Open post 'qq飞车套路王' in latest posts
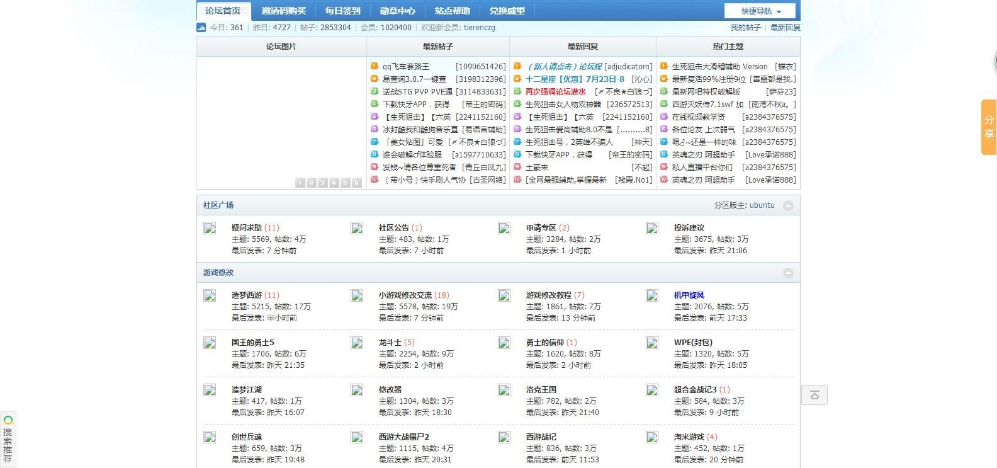997x468 pixels. pyautogui.click(x=406, y=67)
